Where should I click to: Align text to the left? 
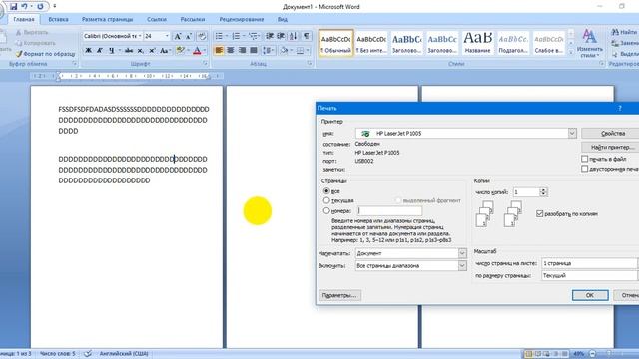pos(219,51)
